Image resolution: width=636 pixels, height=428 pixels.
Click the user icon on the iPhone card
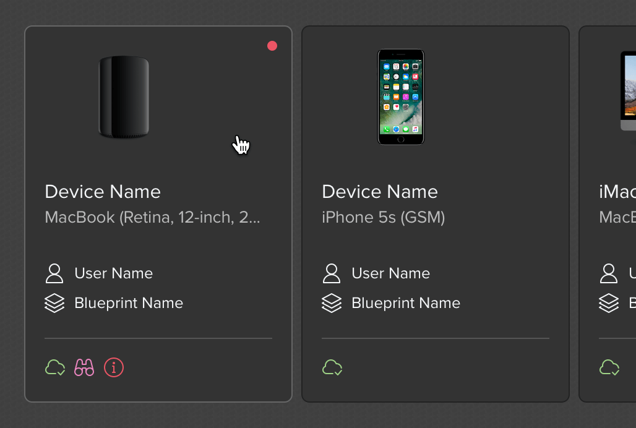[332, 273]
